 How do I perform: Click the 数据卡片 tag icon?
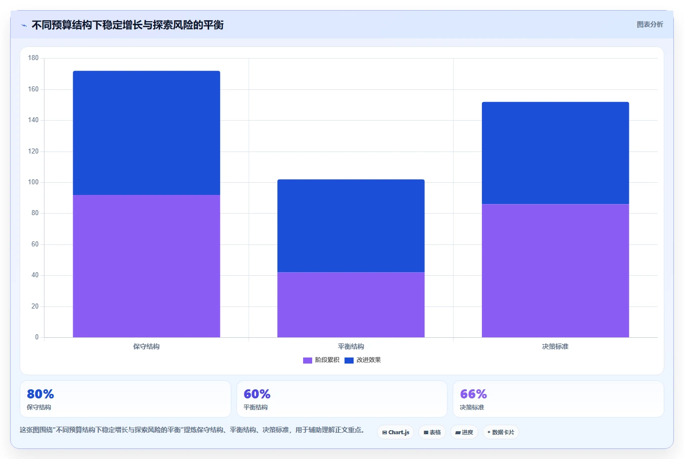[x=488, y=432]
